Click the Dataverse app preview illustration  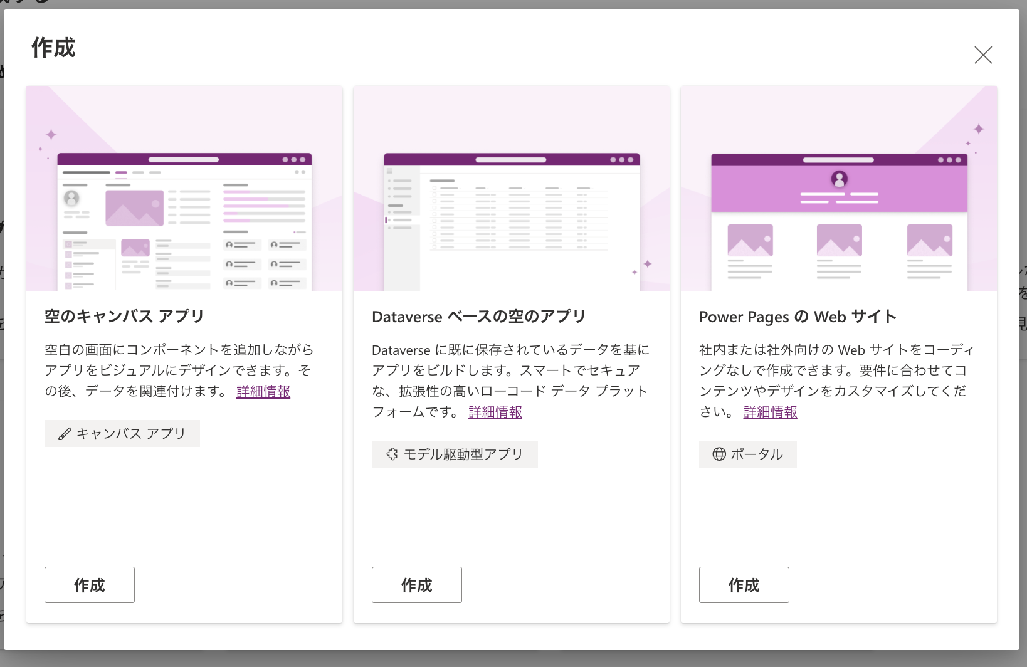point(511,188)
